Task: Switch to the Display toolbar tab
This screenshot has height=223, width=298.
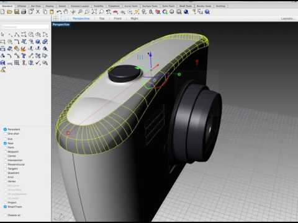Action: [50, 6]
